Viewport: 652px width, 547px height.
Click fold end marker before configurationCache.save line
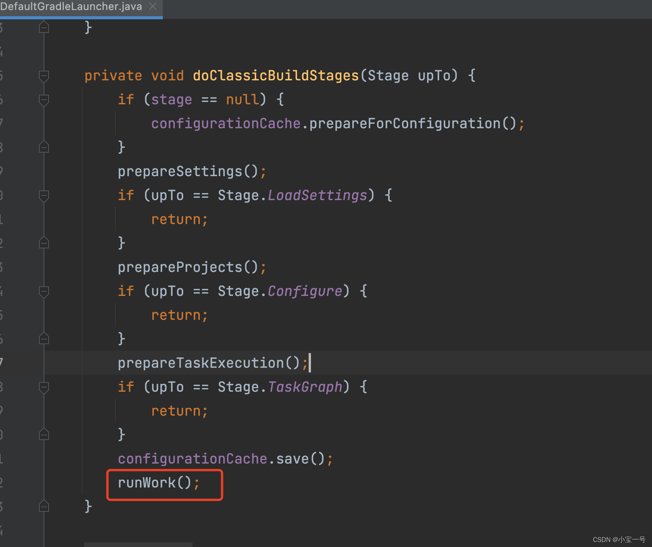pos(44,434)
